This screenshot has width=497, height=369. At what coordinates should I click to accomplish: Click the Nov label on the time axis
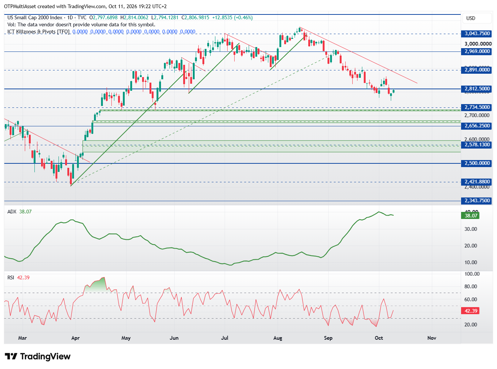[x=432, y=338]
